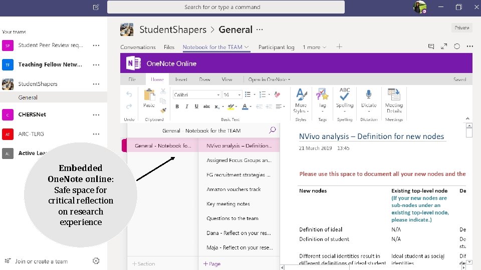
Task: Expand the numbered list style arrow
Action: click(x=269, y=94)
